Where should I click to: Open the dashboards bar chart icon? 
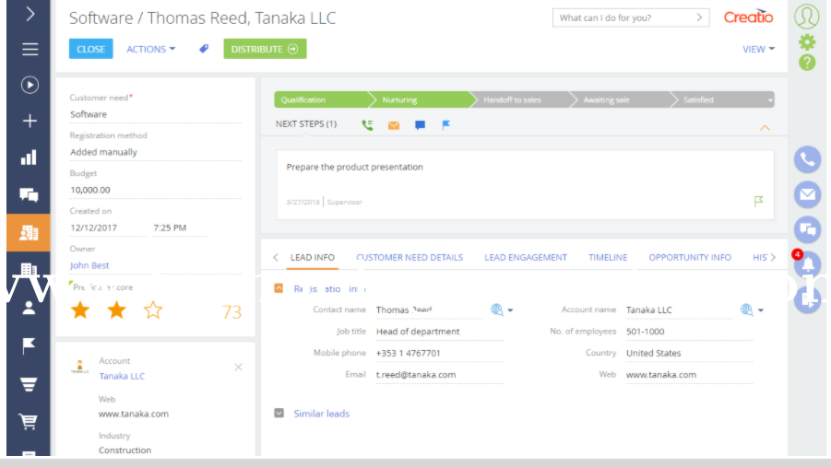tap(30, 158)
